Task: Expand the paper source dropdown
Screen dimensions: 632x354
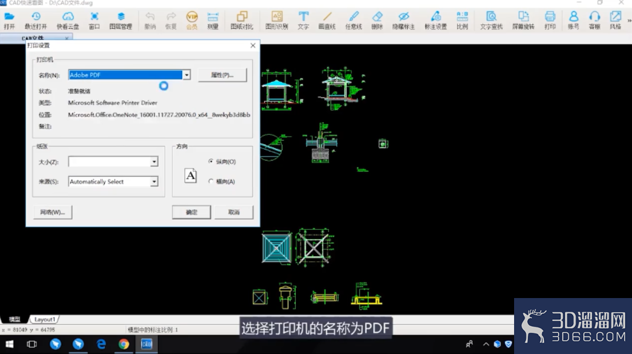Action: click(x=154, y=181)
